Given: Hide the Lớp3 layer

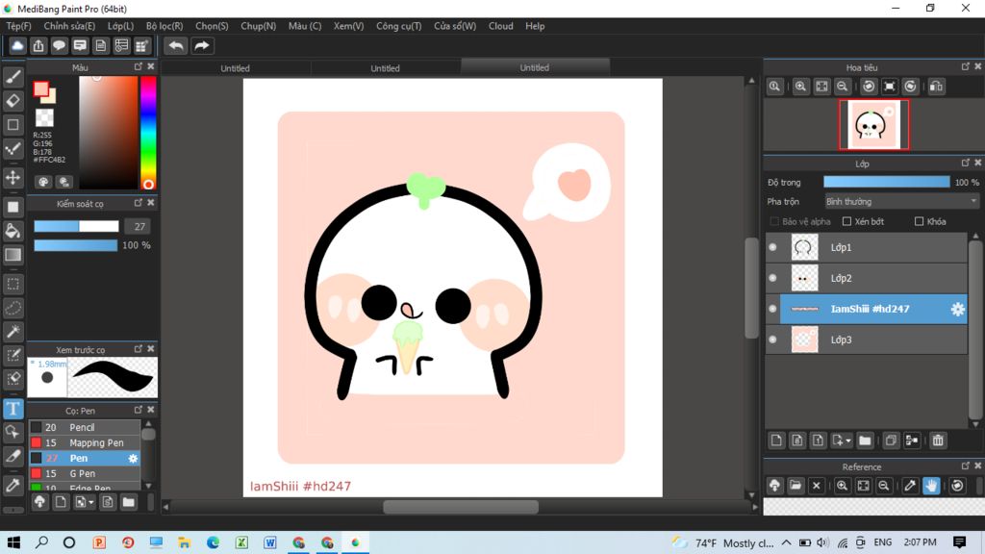Looking at the screenshot, I should 772,340.
